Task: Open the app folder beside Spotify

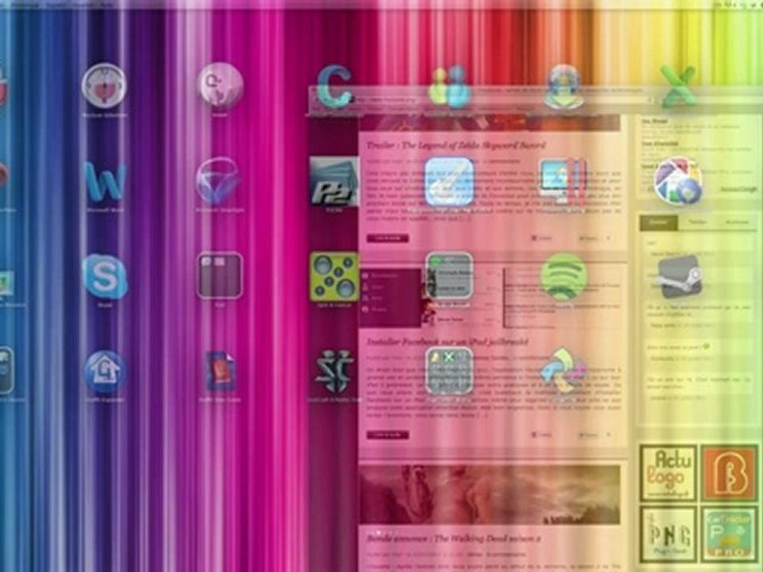Action: click(449, 276)
